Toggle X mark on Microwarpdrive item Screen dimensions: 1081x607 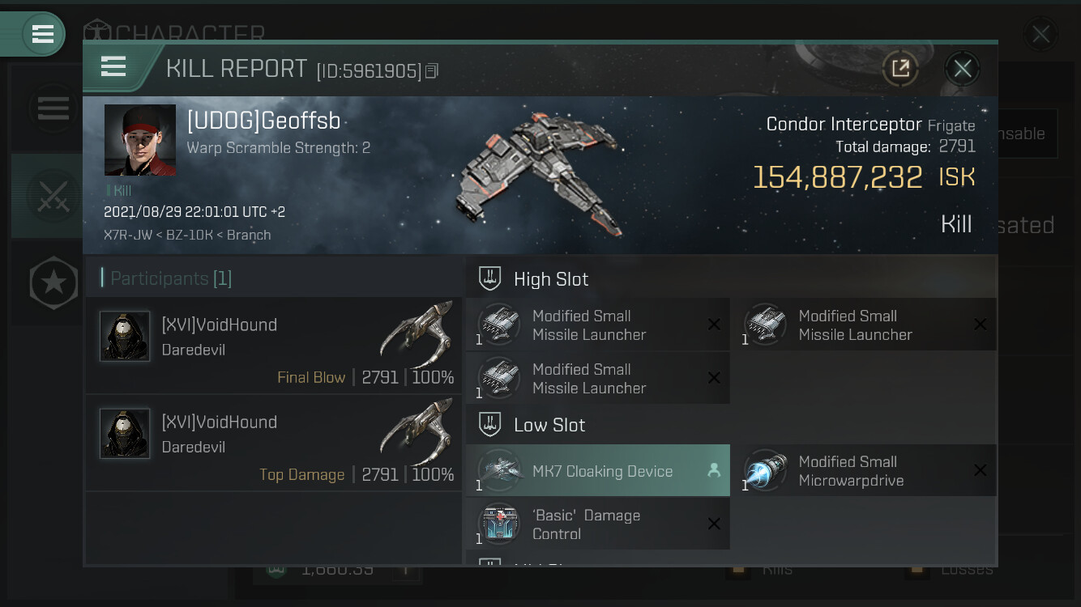tap(980, 470)
